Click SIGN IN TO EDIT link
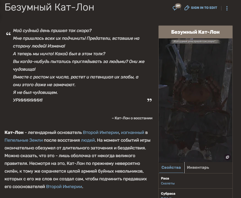 [204, 8]
